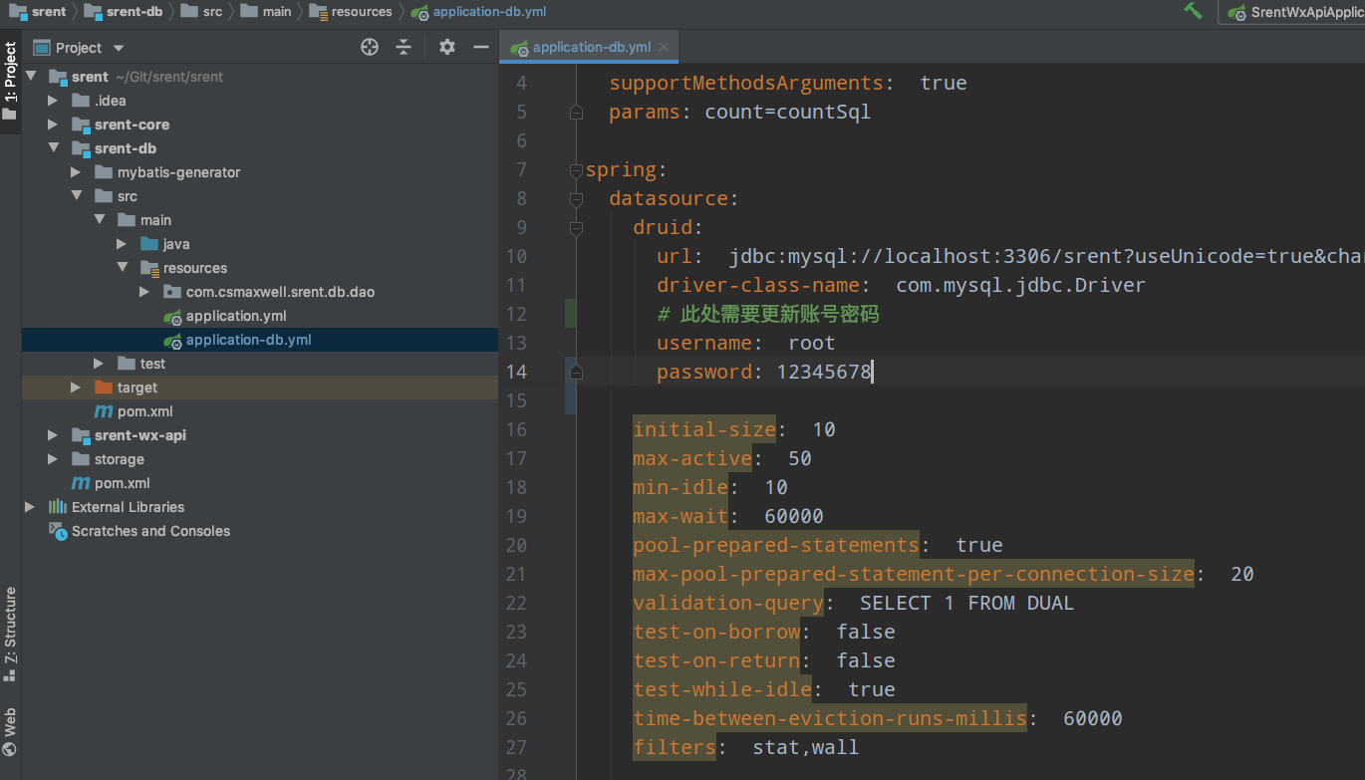Click the main breadcrumb in navigation bar
Viewport: 1365px width, 780px height.
coord(266,12)
